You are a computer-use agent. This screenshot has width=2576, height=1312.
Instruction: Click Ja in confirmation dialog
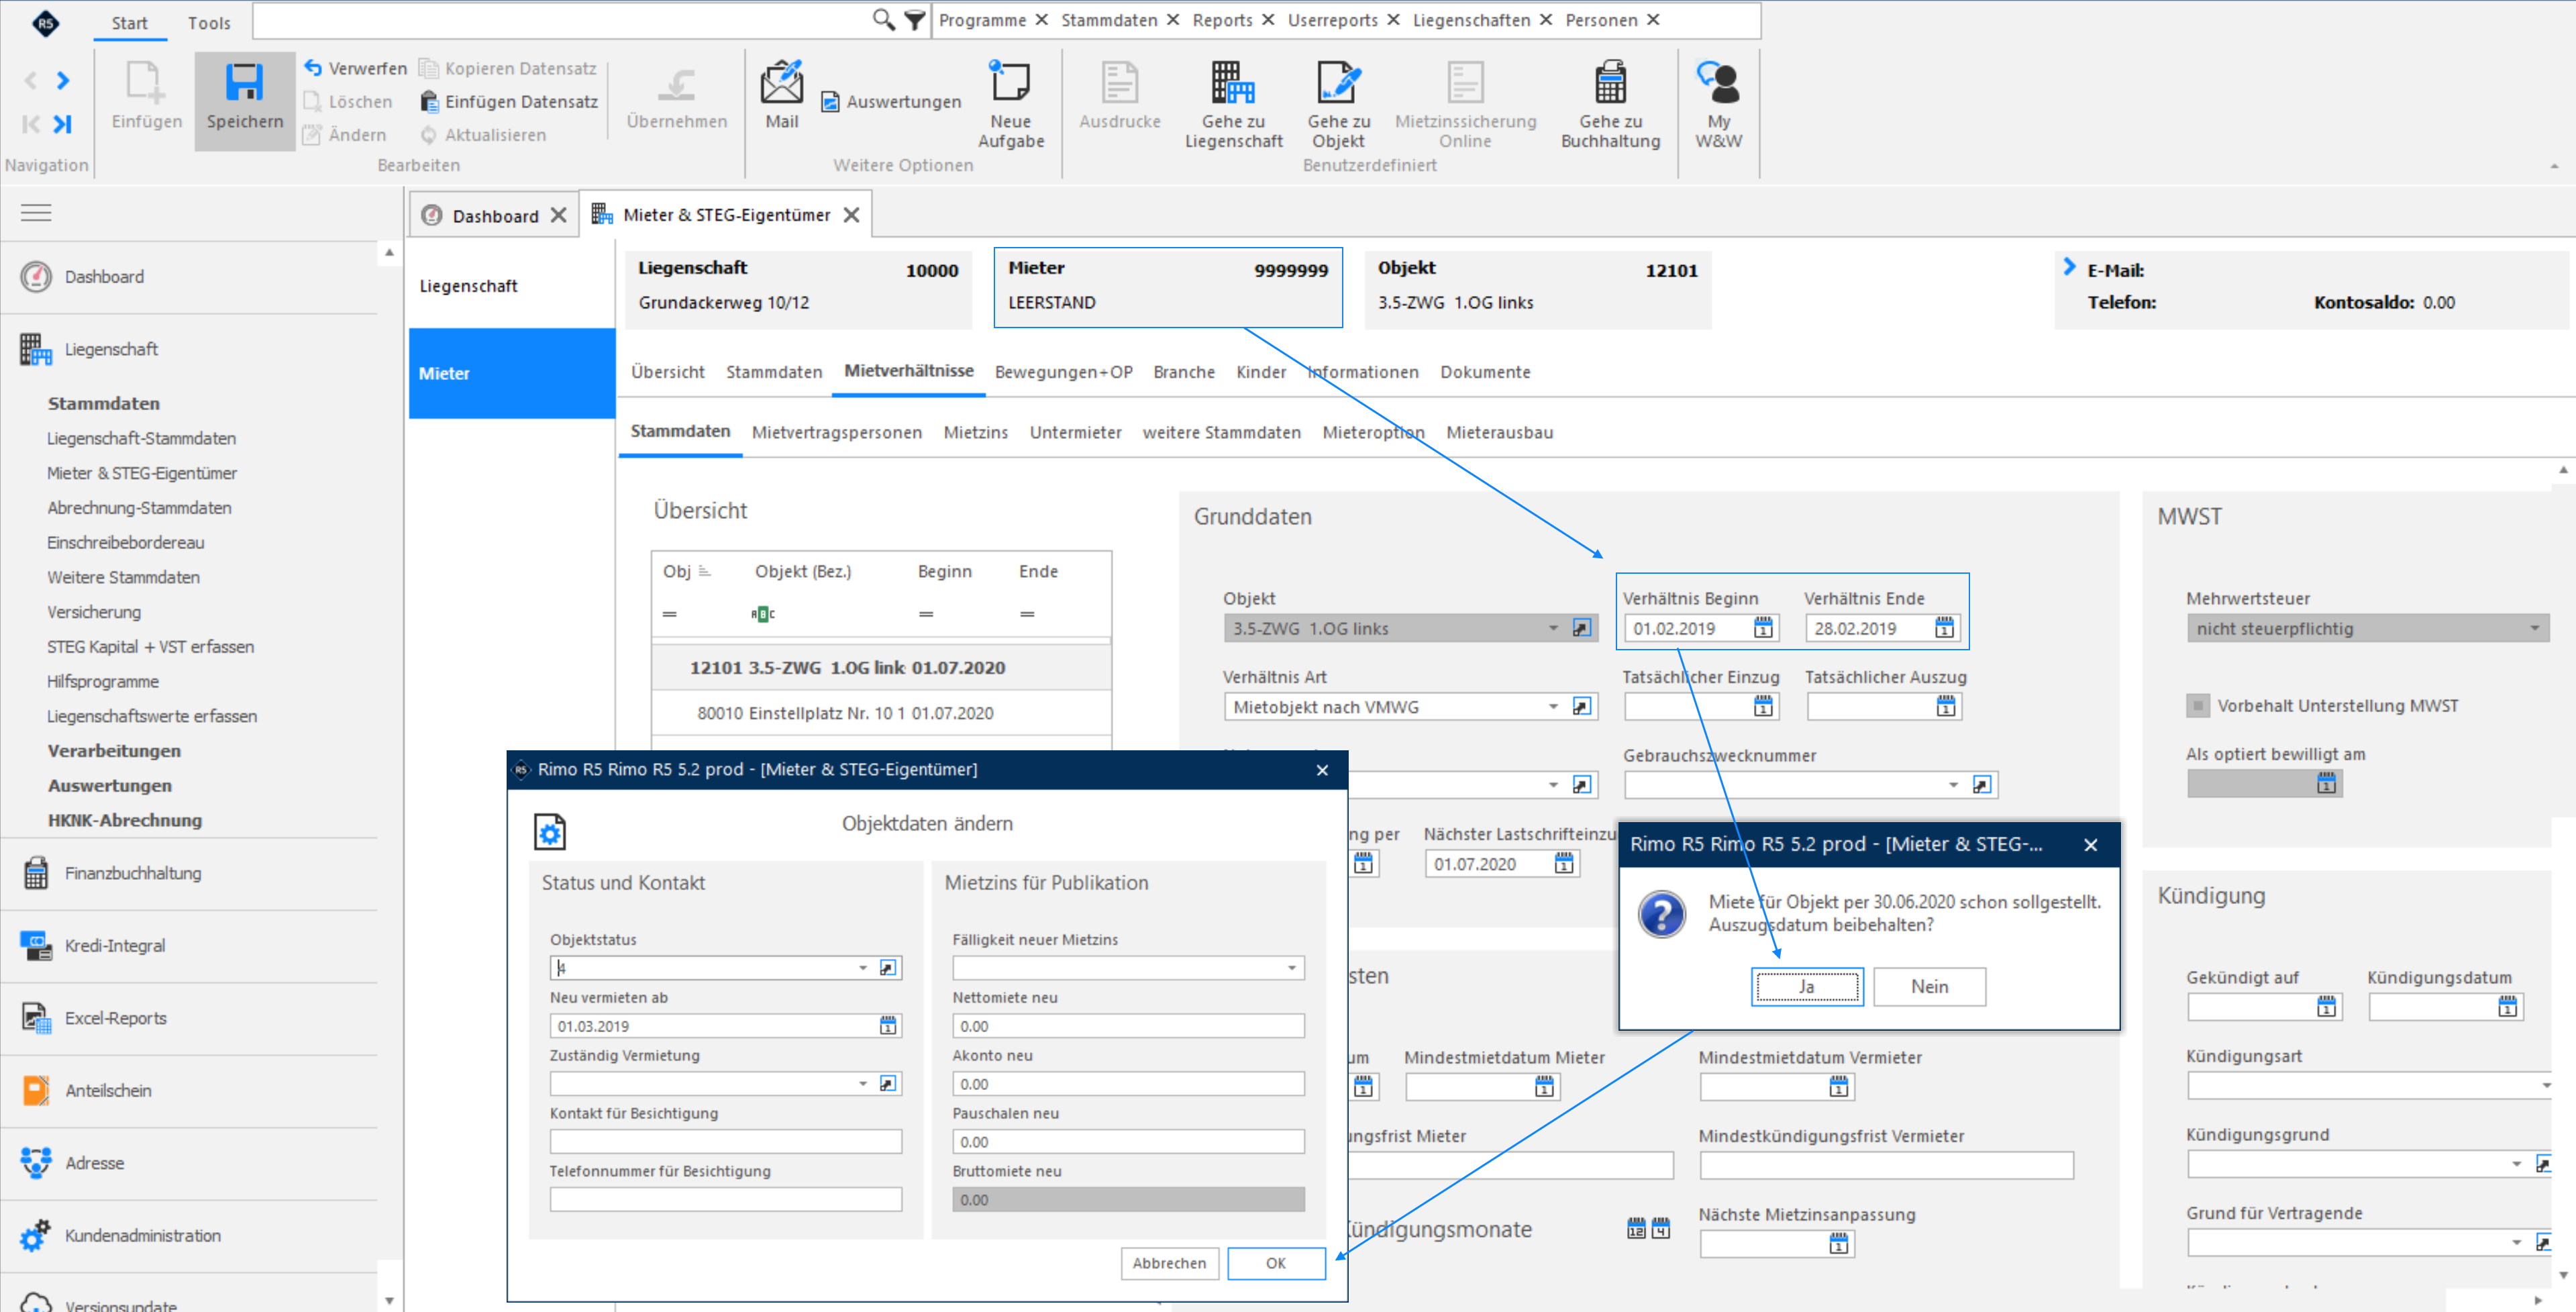(1806, 987)
